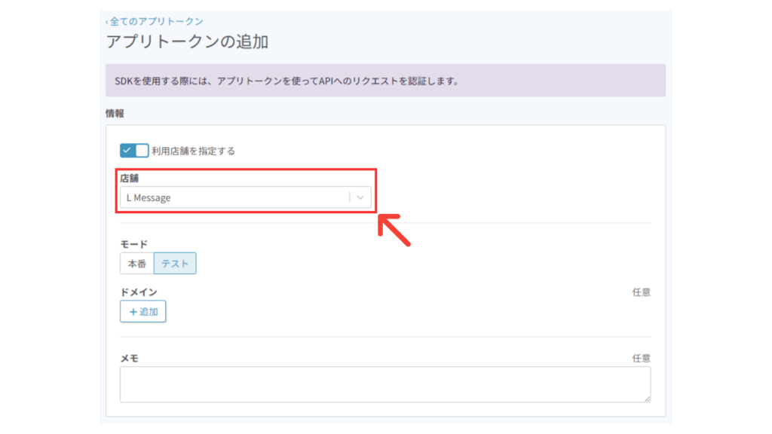Select テスト mode
Screen dimensions: 772x434
[175, 263]
